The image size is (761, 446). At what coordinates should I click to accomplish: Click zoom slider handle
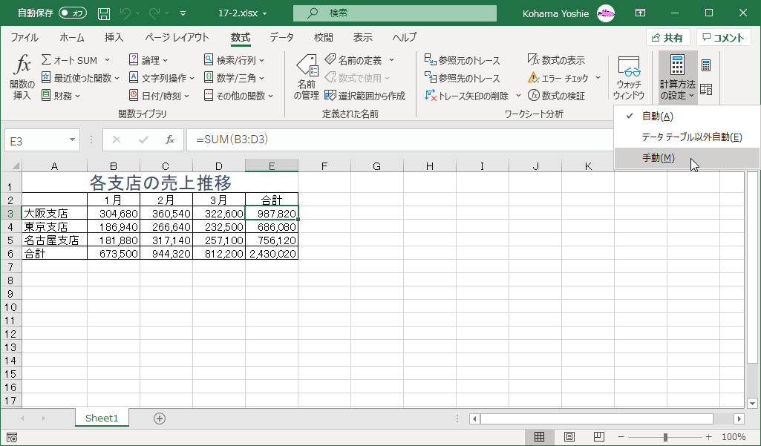pos(665,437)
